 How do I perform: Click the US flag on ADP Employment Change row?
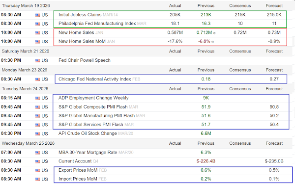click(x=38, y=98)
